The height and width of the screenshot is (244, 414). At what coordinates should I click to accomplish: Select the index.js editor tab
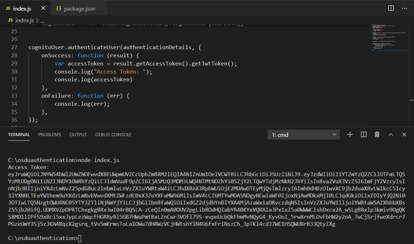point(22,8)
